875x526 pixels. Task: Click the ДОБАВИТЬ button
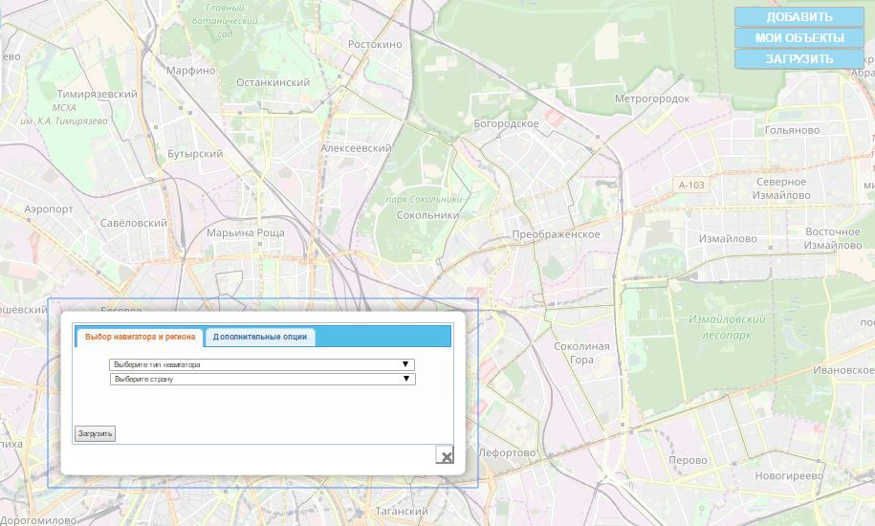[x=799, y=16]
